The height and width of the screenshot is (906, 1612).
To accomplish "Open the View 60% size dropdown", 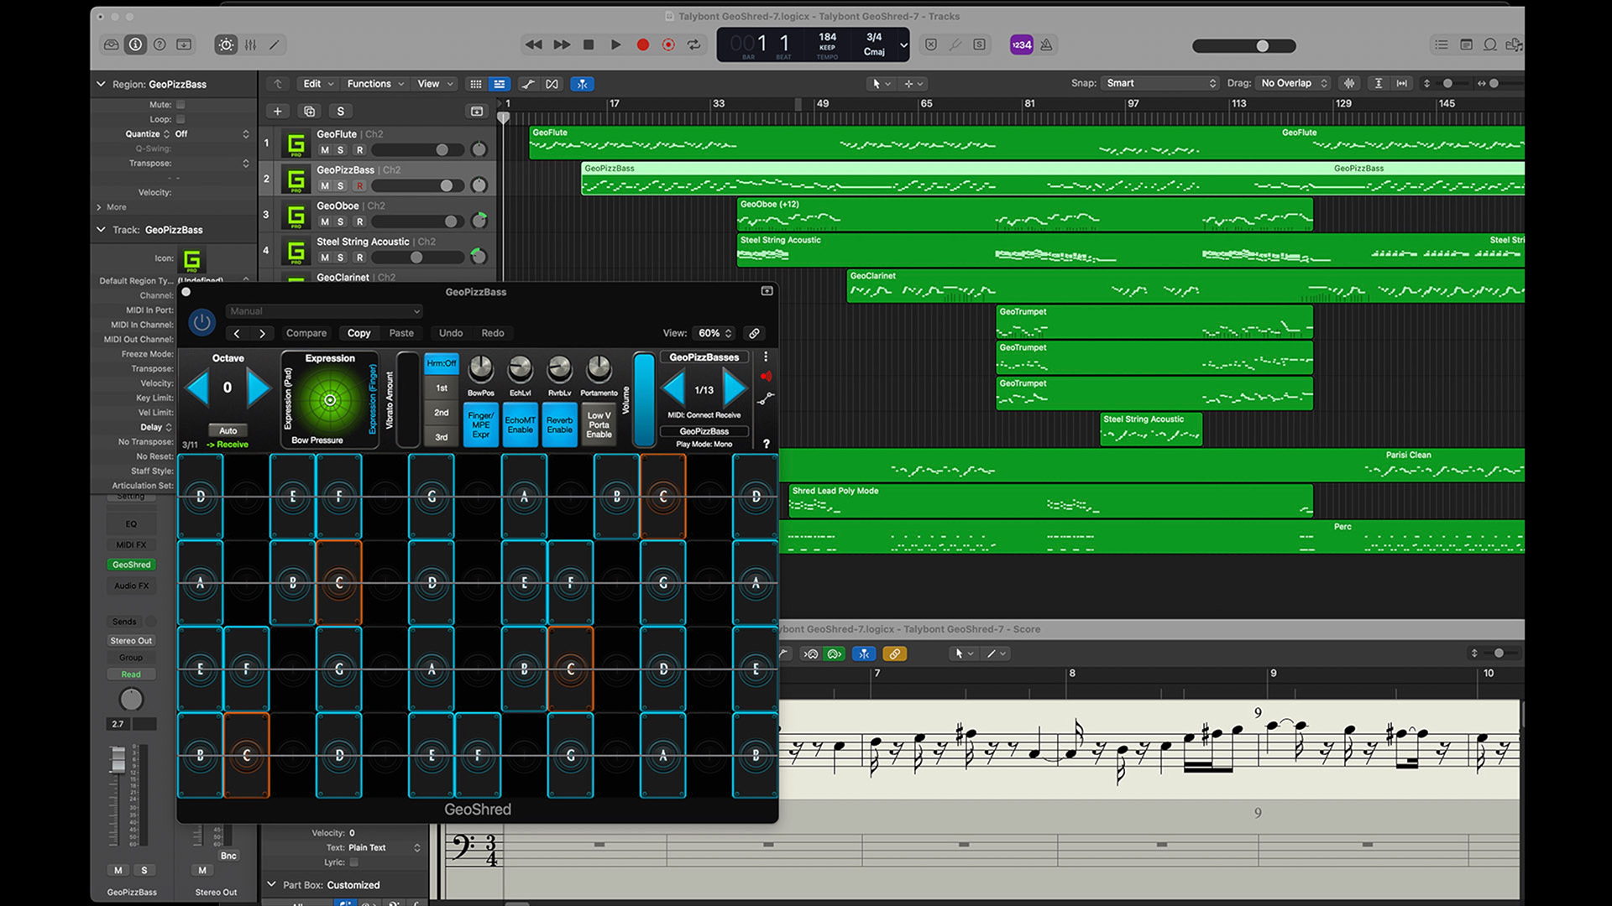I will [715, 333].
